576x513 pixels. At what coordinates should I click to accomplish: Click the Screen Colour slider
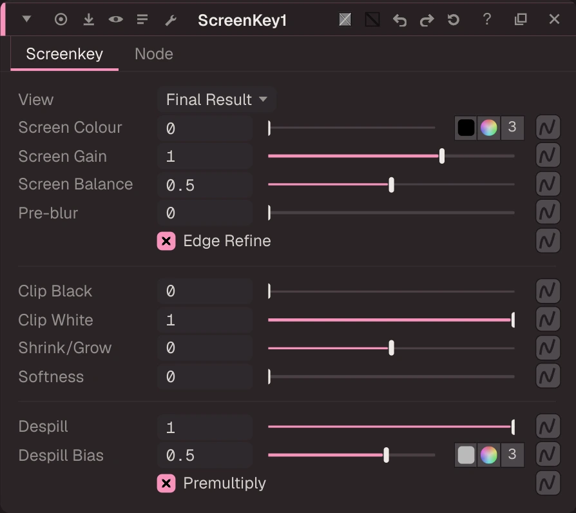(352, 128)
